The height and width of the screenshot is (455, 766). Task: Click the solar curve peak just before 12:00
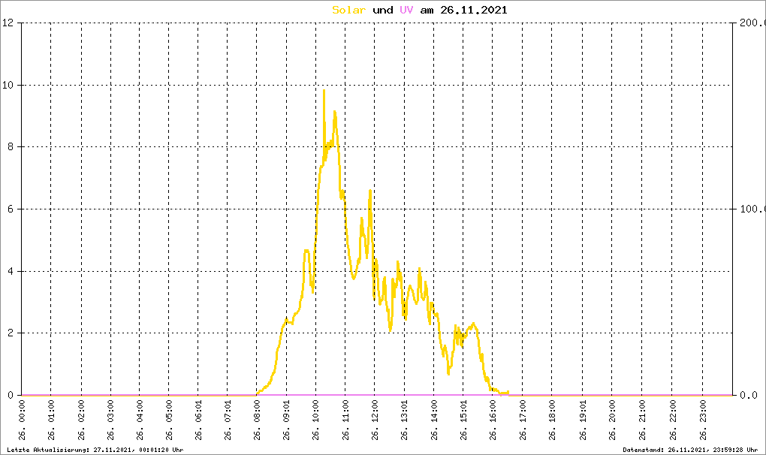click(370, 191)
